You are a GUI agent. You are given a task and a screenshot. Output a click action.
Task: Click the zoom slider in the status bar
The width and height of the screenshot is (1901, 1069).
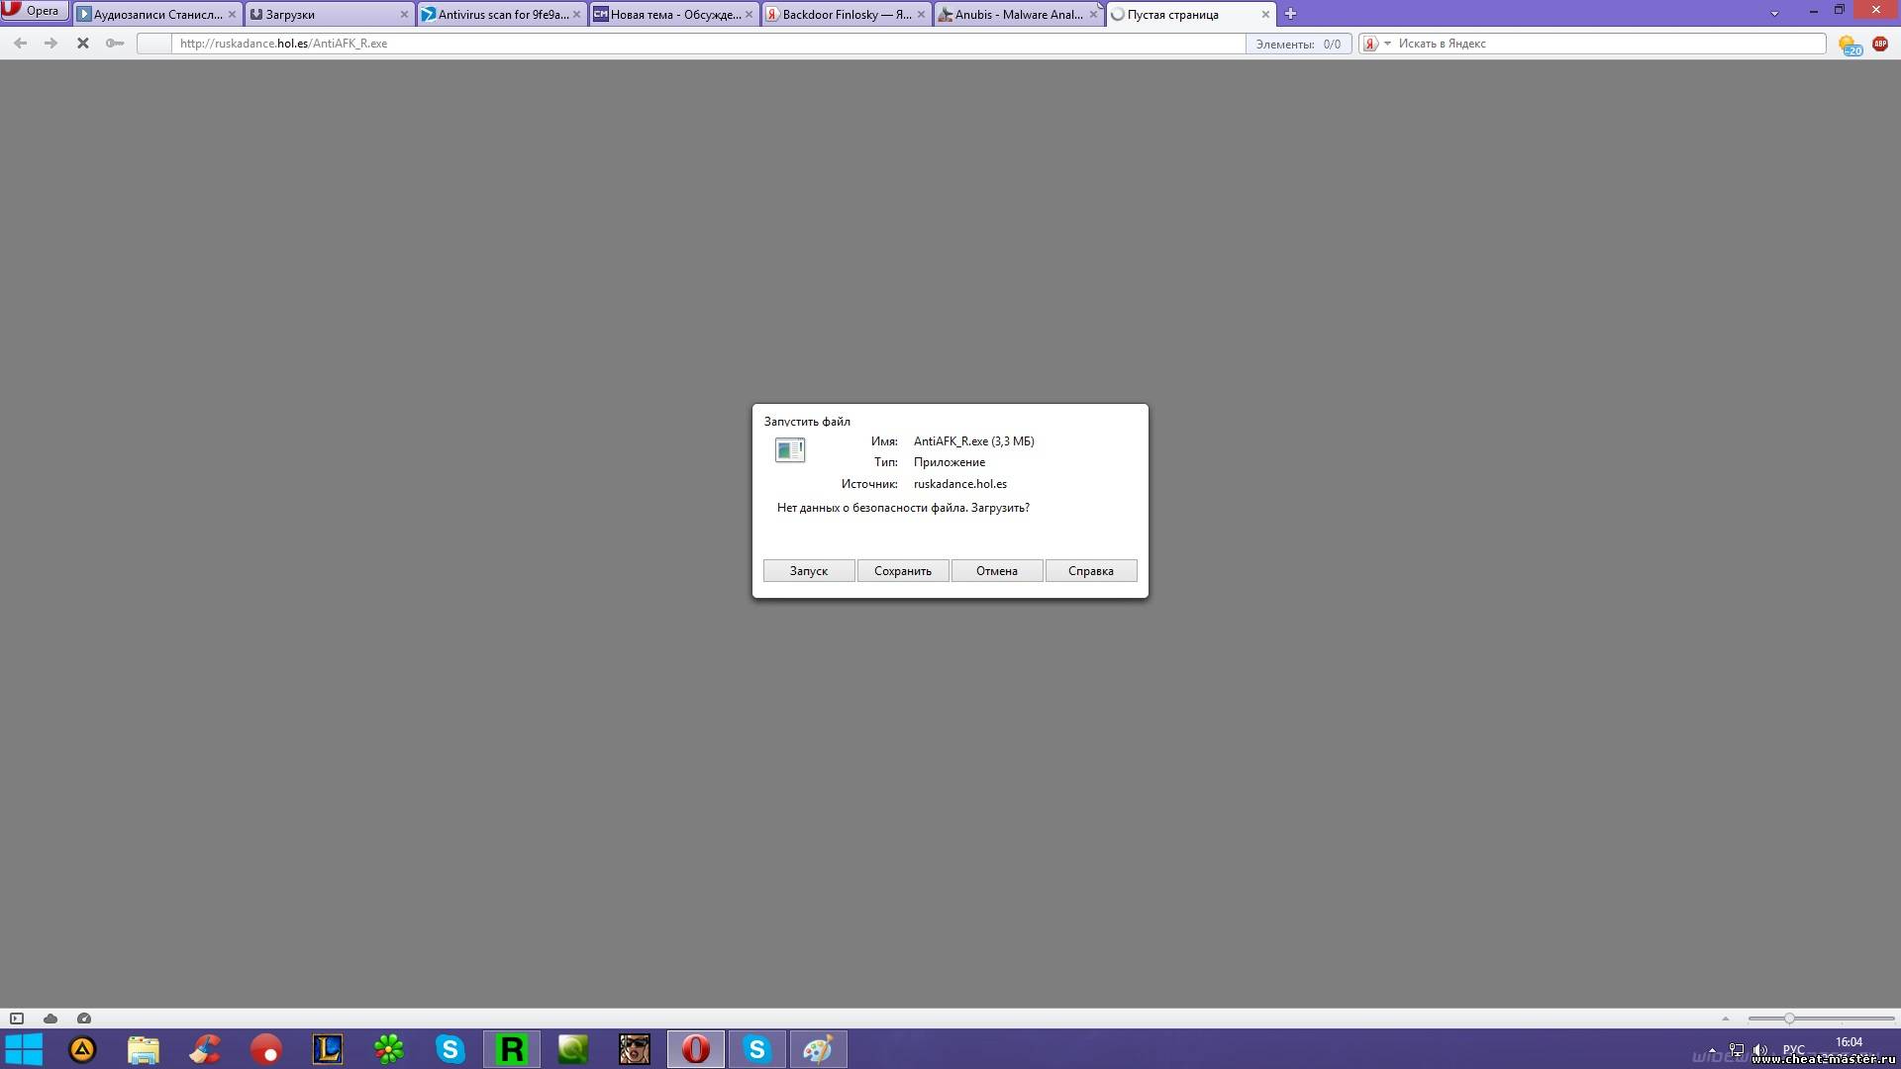[1789, 1019]
